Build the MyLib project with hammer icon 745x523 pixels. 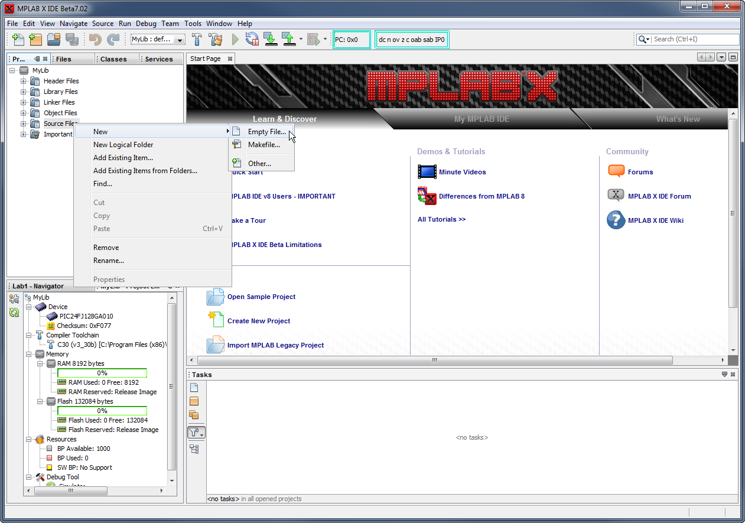(198, 39)
